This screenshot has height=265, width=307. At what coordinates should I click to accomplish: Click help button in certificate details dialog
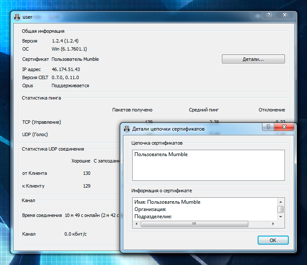tap(268, 127)
